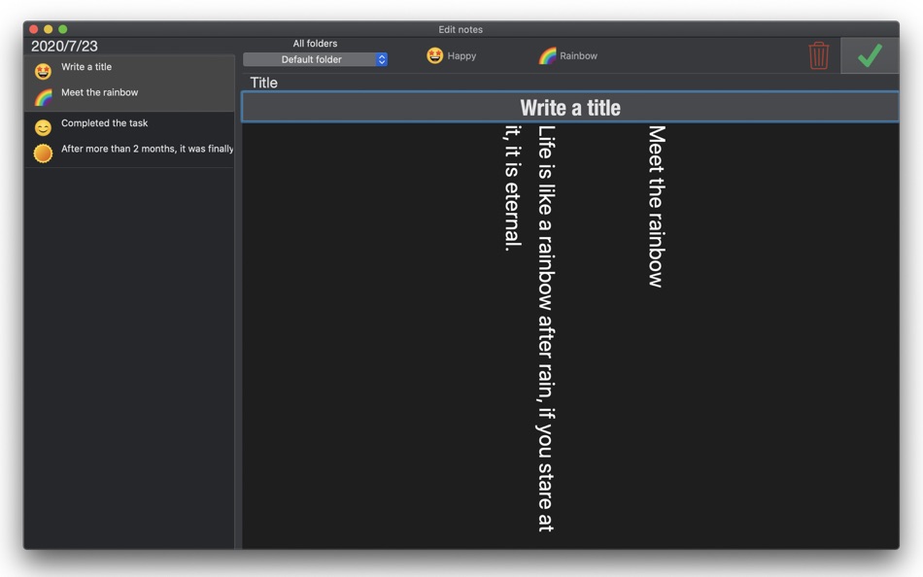Expand the All folders selection
Screen dimensions: 923x577
(314, 43)
